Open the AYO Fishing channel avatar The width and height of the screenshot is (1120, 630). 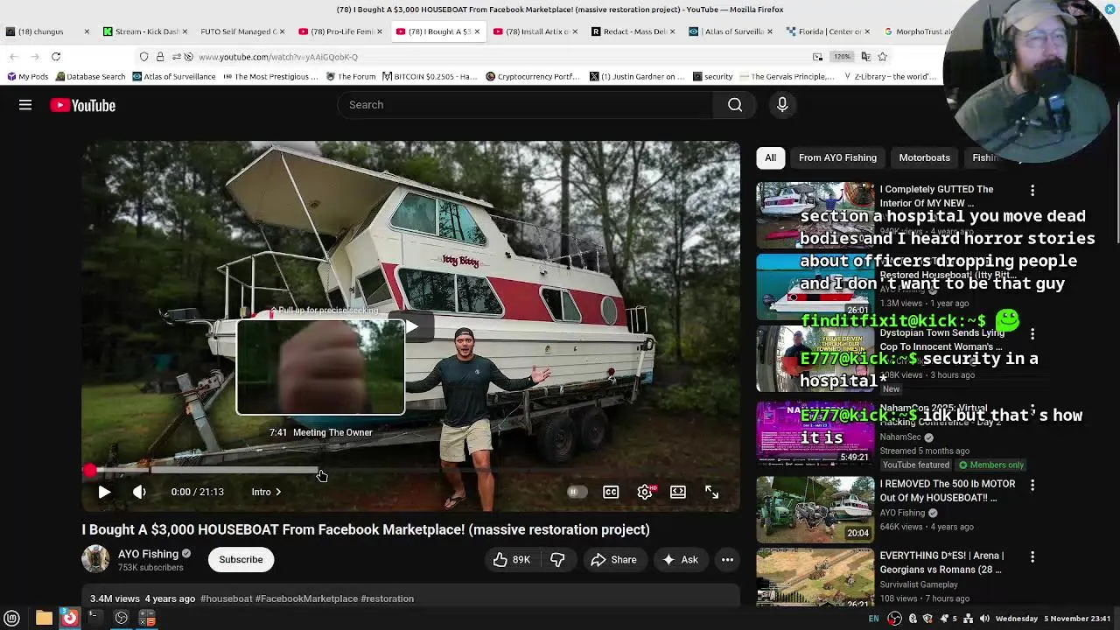point(95,559)
